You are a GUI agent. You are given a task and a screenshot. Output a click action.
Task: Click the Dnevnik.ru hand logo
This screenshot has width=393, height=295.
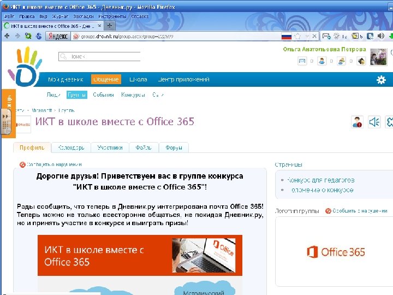click(25, 67)
